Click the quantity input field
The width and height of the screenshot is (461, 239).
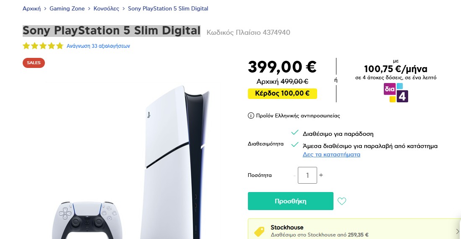[307, 175]
